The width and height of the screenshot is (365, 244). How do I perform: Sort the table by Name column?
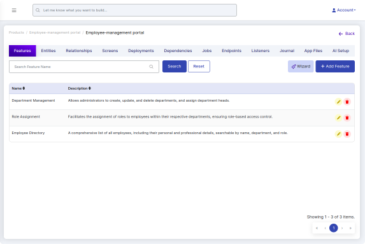(x=18, y=88)
